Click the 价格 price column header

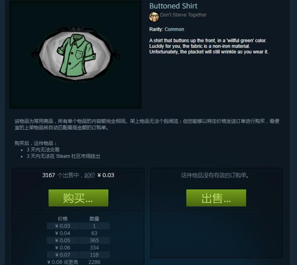63,219
